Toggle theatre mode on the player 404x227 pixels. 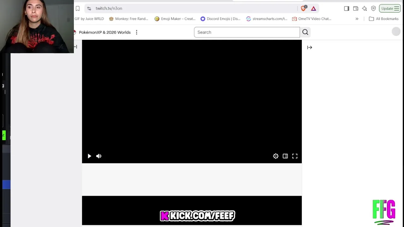click(285, 156)
